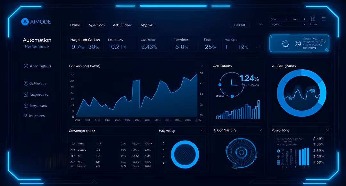Open the Magarning panel dropdown
346x186 pixels.
point(202,130)
